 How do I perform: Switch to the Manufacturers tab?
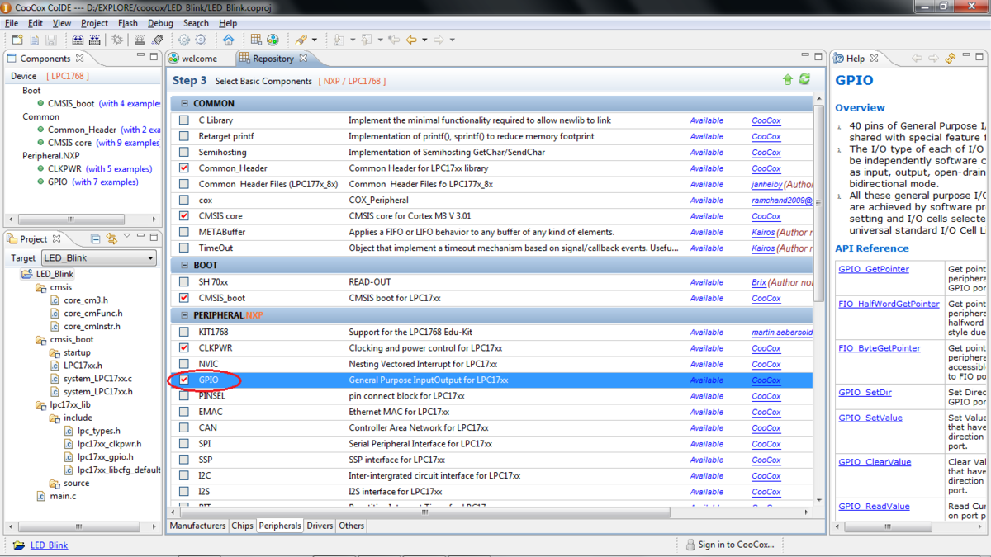(x=197, y=526)
